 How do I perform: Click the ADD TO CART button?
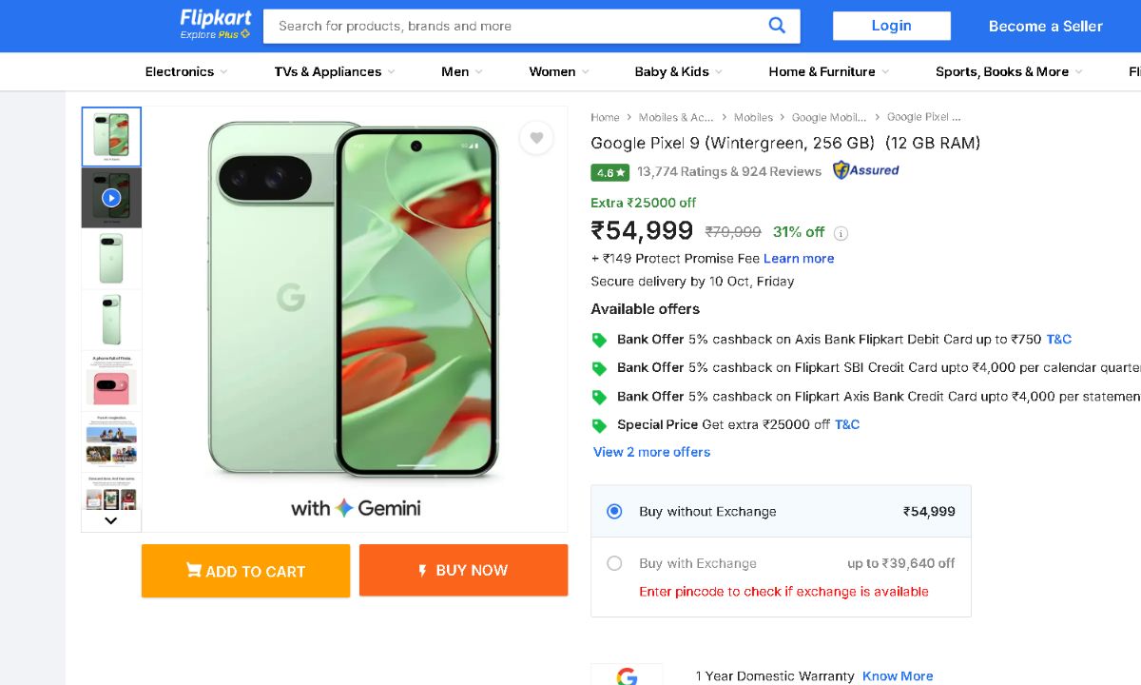(245, 571)
